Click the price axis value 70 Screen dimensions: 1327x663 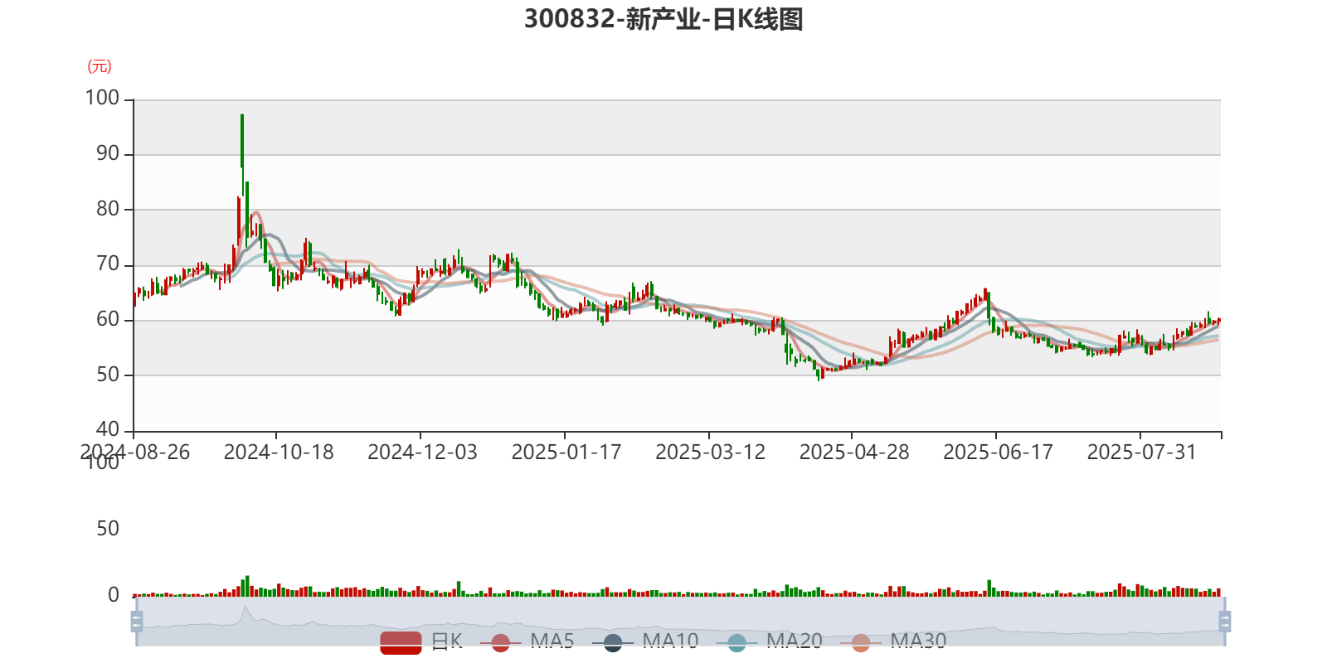(x=108, y=264)
